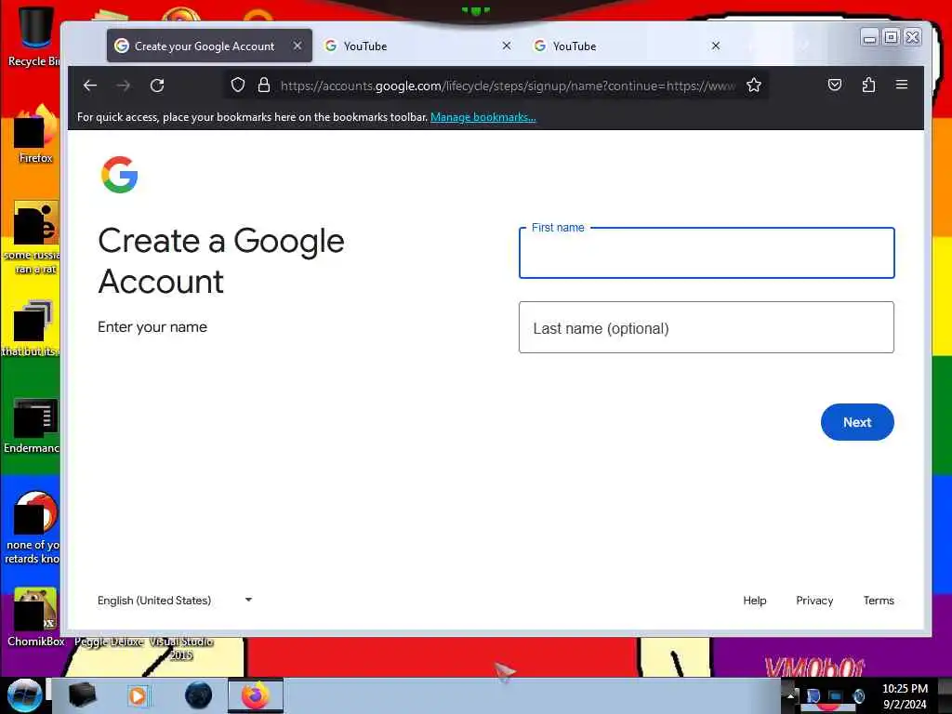Screen dimensions: 952x714
Task: Click the volume tray icon
Action: tap(858, 695)
